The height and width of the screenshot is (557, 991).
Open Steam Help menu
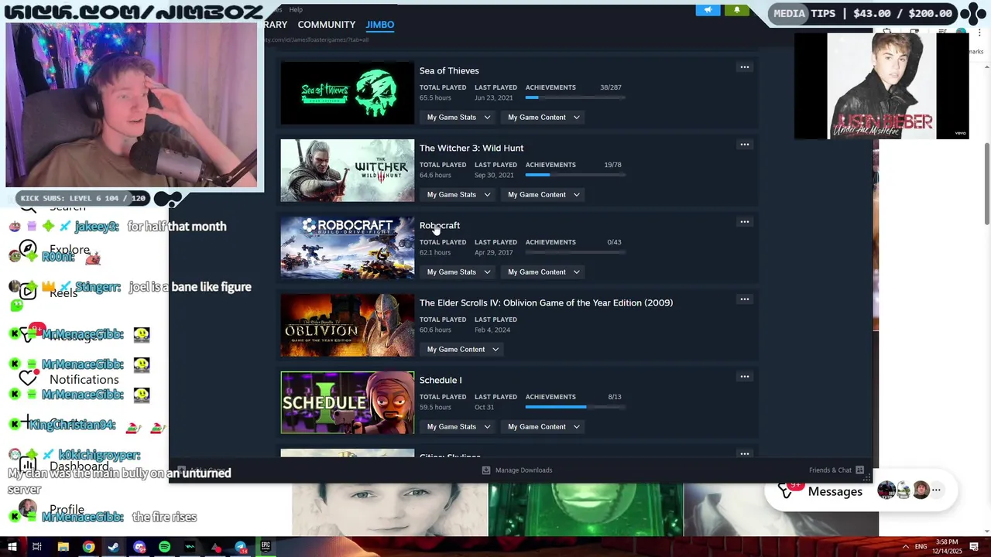[296, 10]
